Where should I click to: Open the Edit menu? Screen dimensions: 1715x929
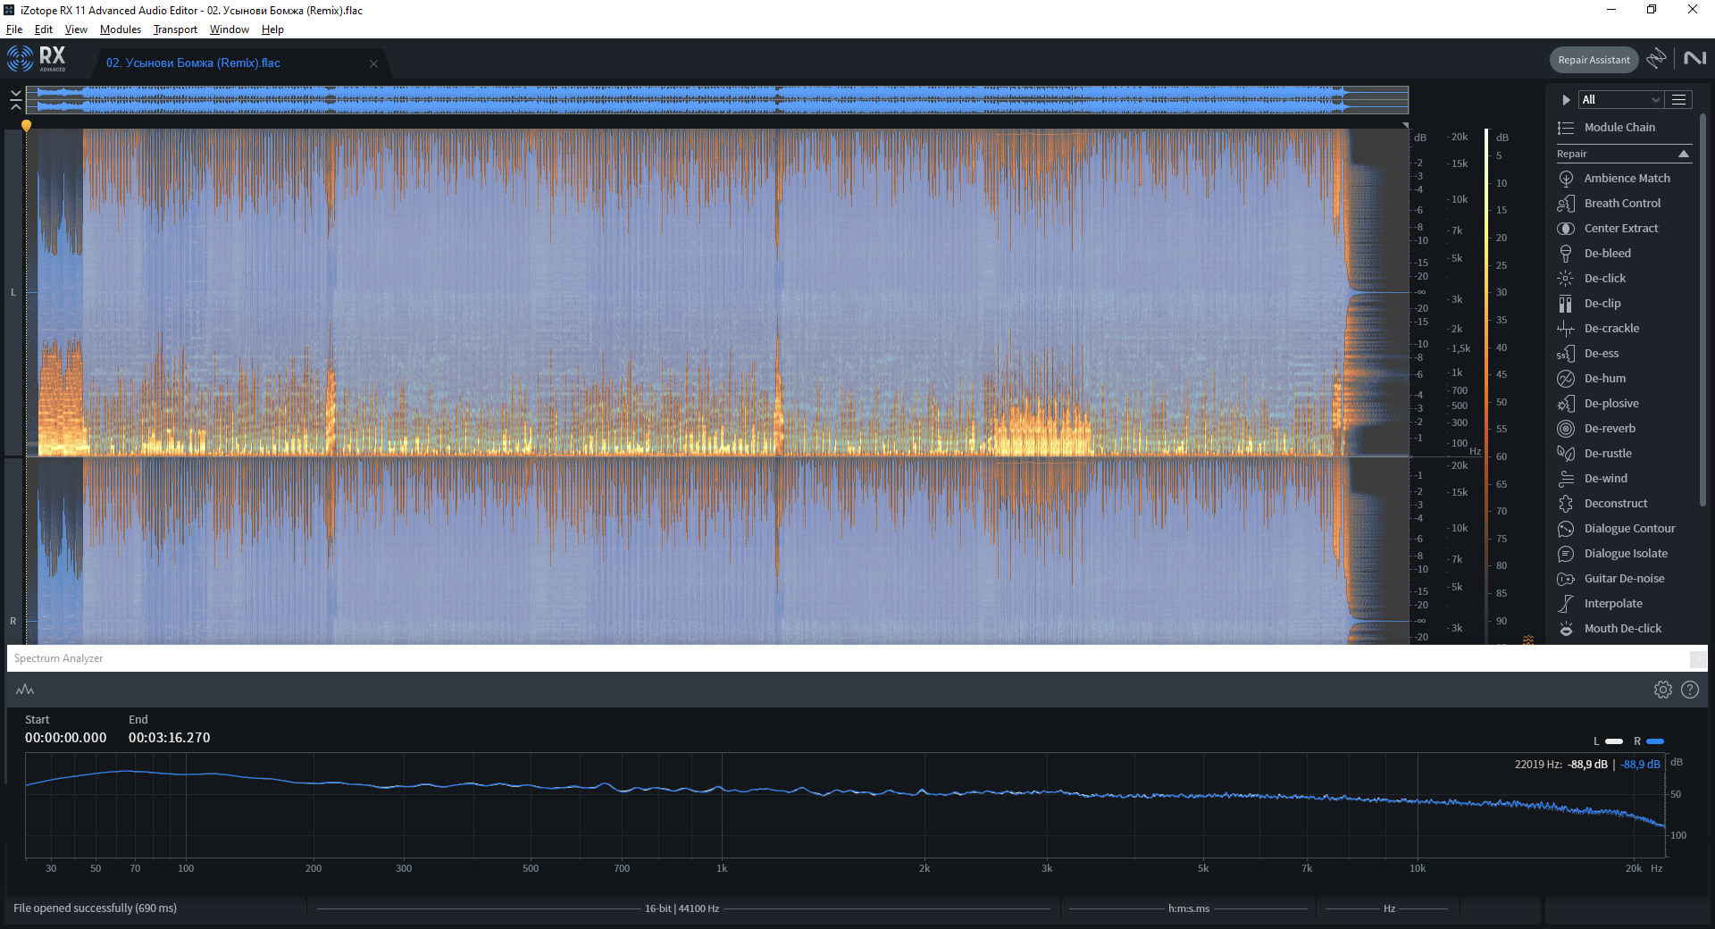(44, 29)
